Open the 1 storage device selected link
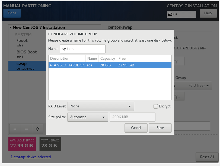 point(31,157)
